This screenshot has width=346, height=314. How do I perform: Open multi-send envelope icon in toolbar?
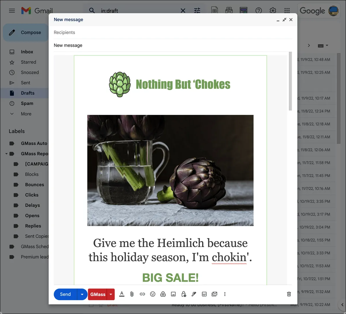pyautogui.click(x=214, y=294)
